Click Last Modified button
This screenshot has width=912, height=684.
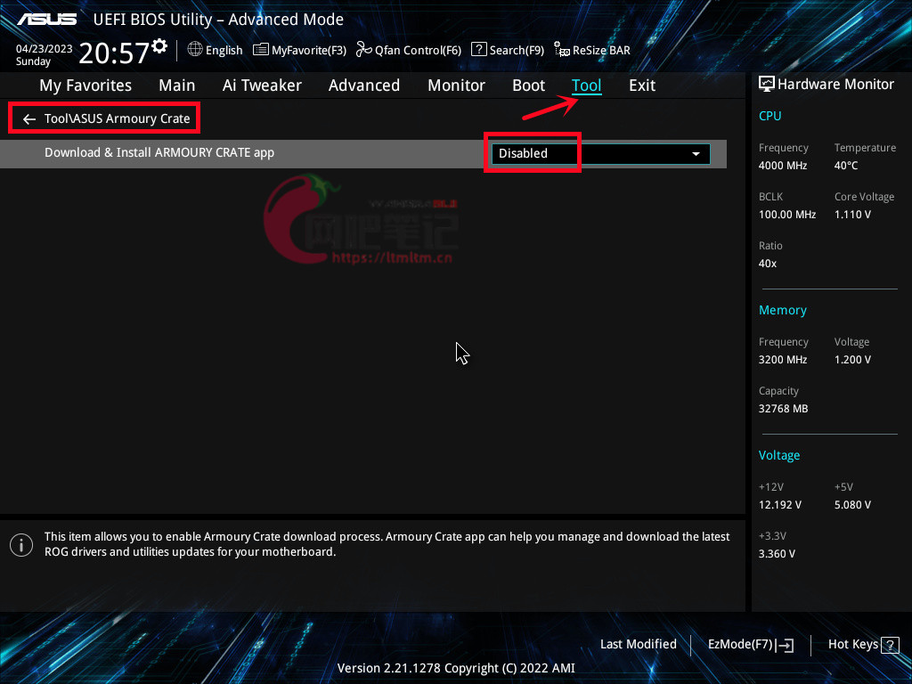coord(638,645)
